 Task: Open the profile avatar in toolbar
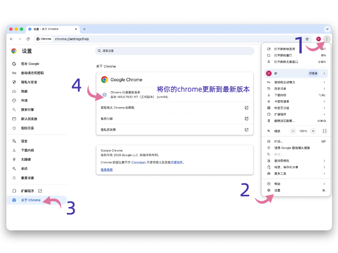click(319, 39)
